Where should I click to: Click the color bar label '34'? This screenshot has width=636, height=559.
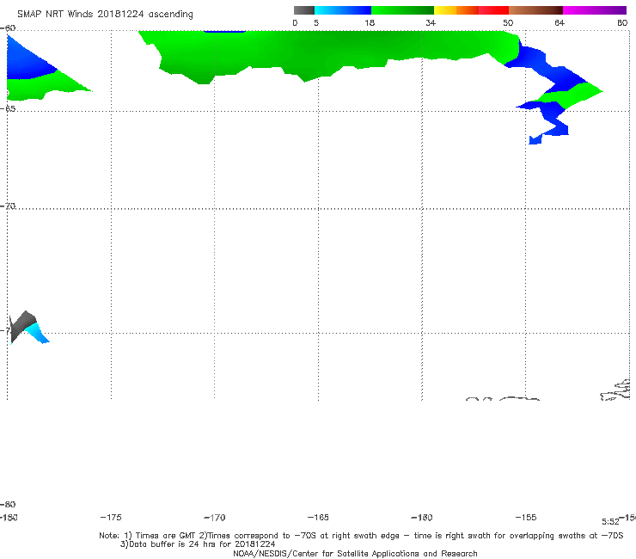(431, 22)
